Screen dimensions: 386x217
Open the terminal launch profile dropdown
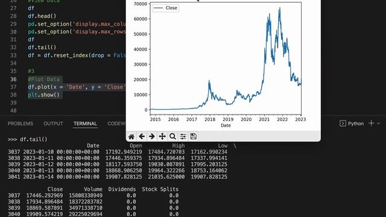(x=379, y=124)
